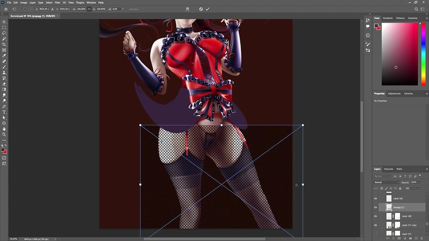
Task: Open the Opacity value dropdown arrow
Action: [x=419, y=182]
